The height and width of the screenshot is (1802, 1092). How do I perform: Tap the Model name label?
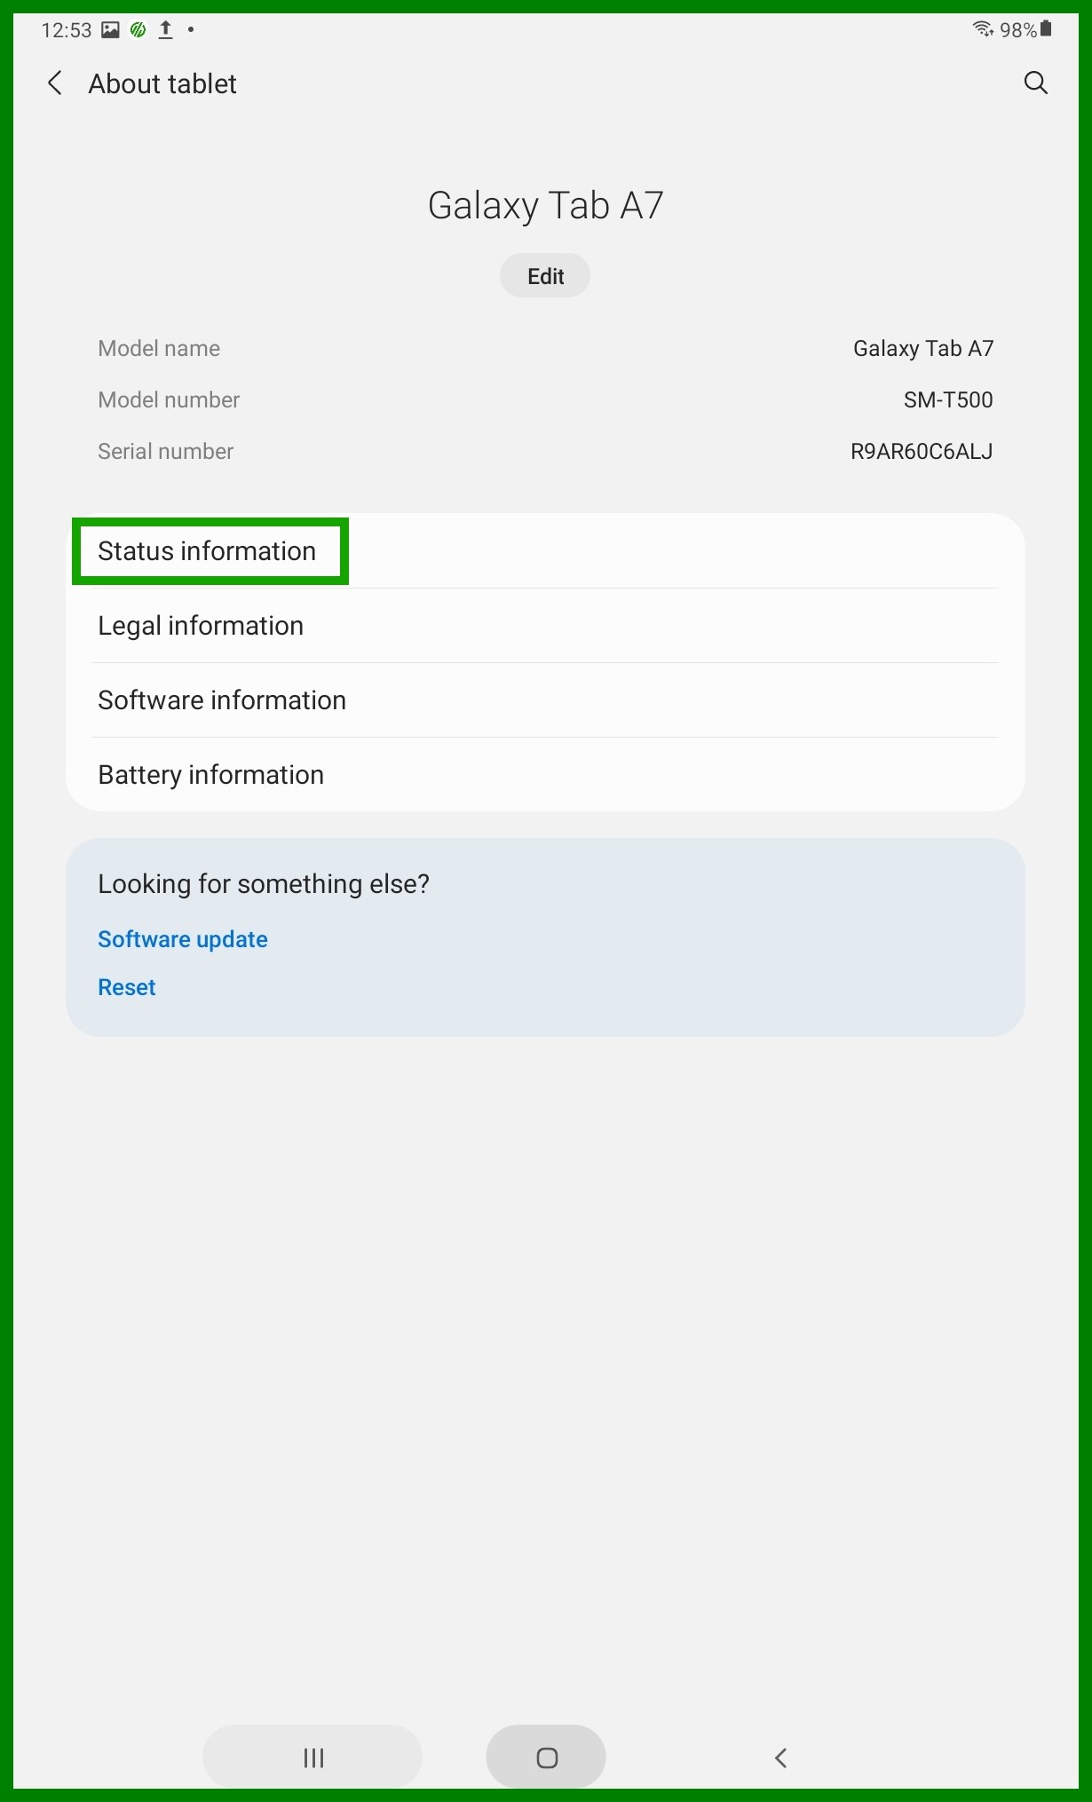pos(159,348)
